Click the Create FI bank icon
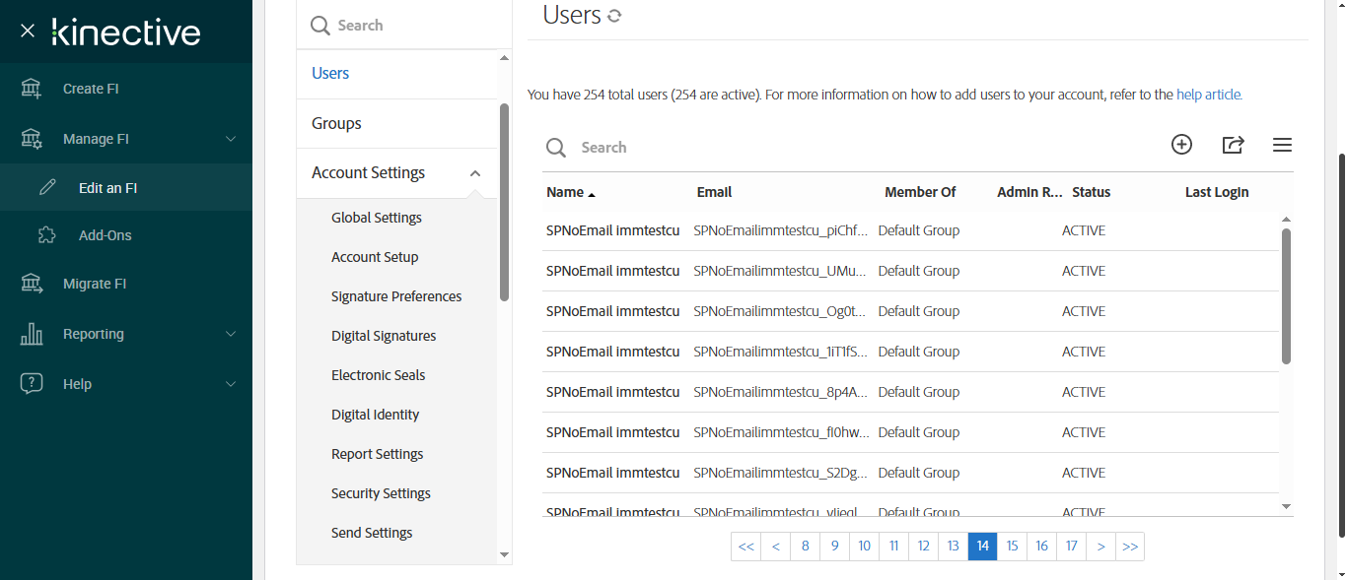1347x580 pixels. (32, 89)
